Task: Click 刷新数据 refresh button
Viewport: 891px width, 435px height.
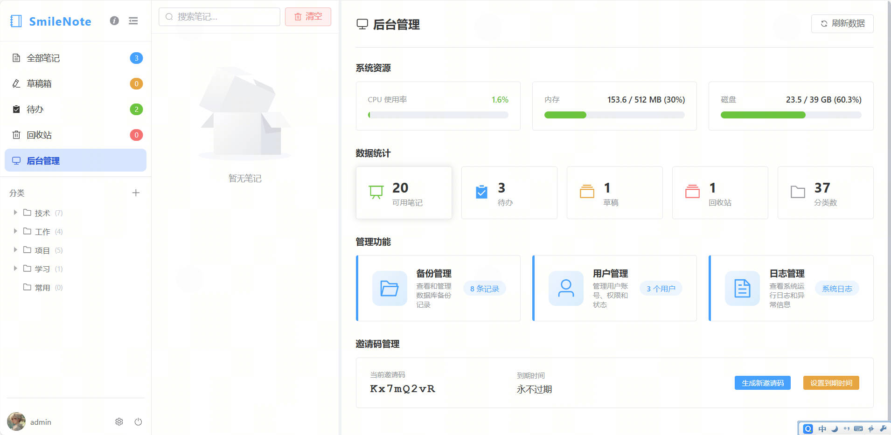Action: click(x=842, y=23)
